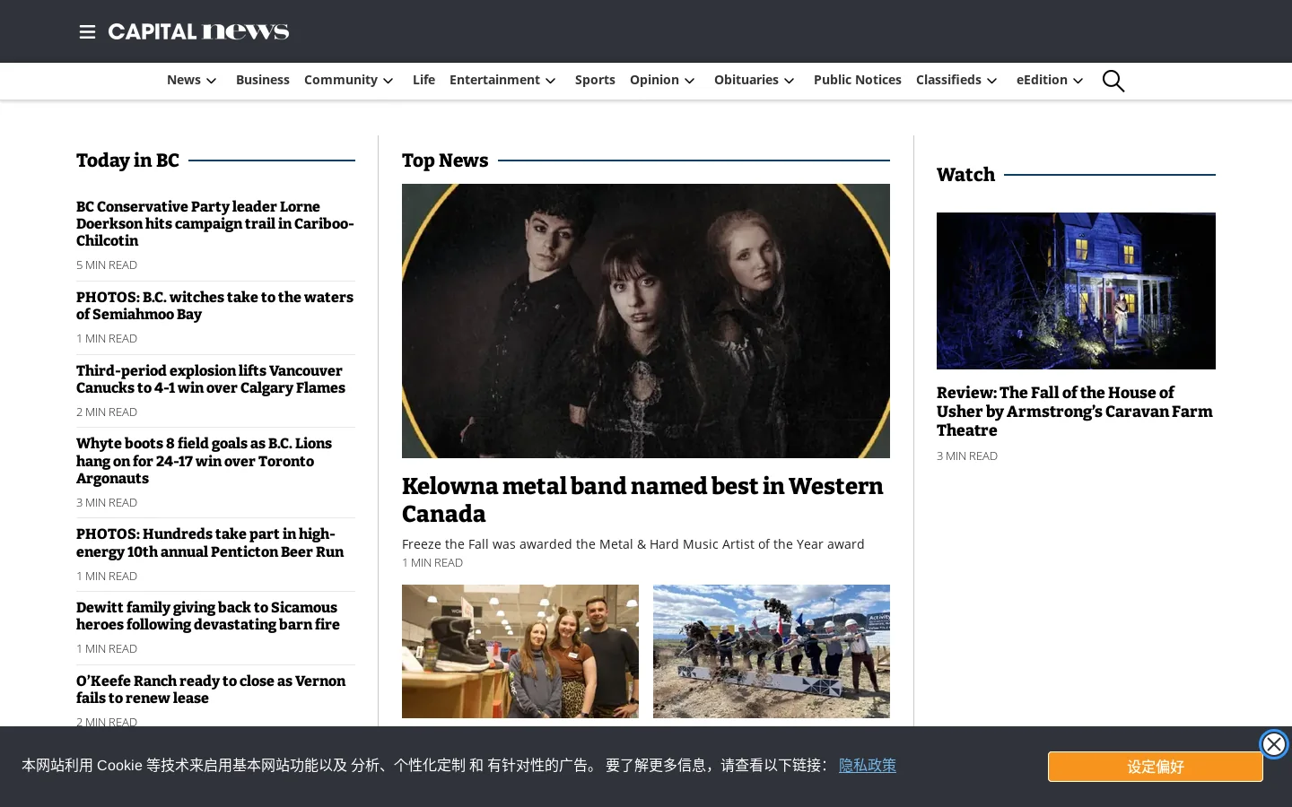Open B.C. witches Semiahmoo Bay photos story
Image resolution: width=1292 pixels, height=807 pixels.
(x=214, y=306)
